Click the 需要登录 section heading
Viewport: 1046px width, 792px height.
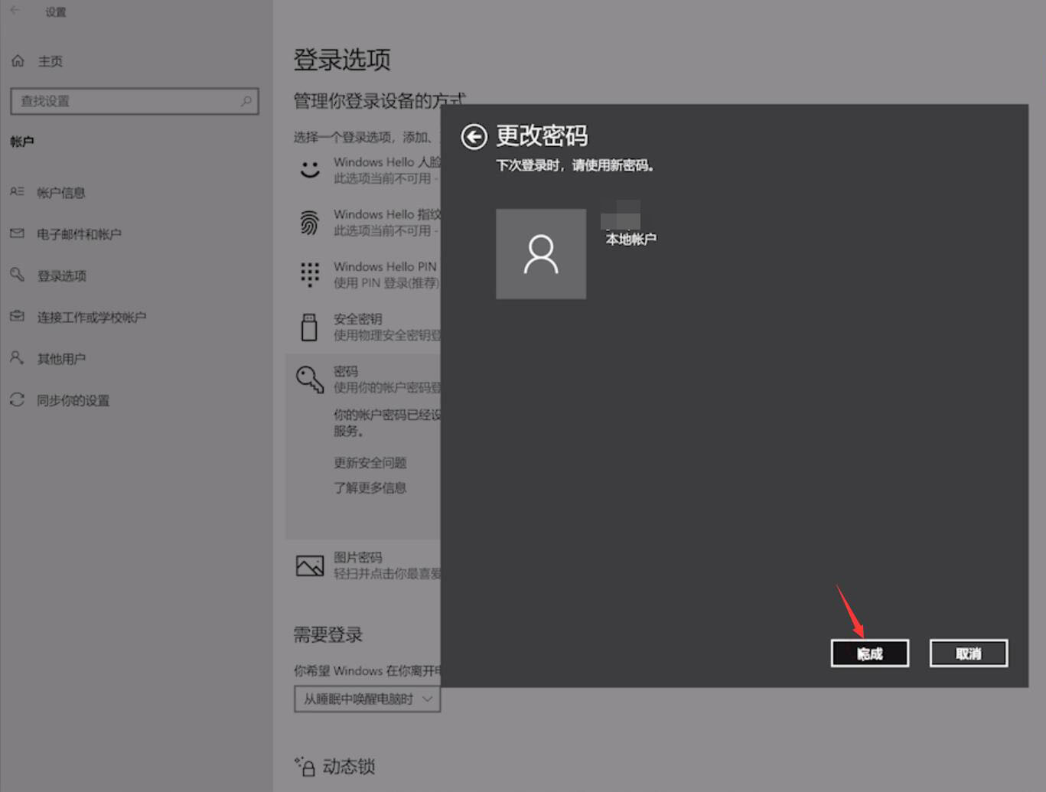[x=328, y=634]
